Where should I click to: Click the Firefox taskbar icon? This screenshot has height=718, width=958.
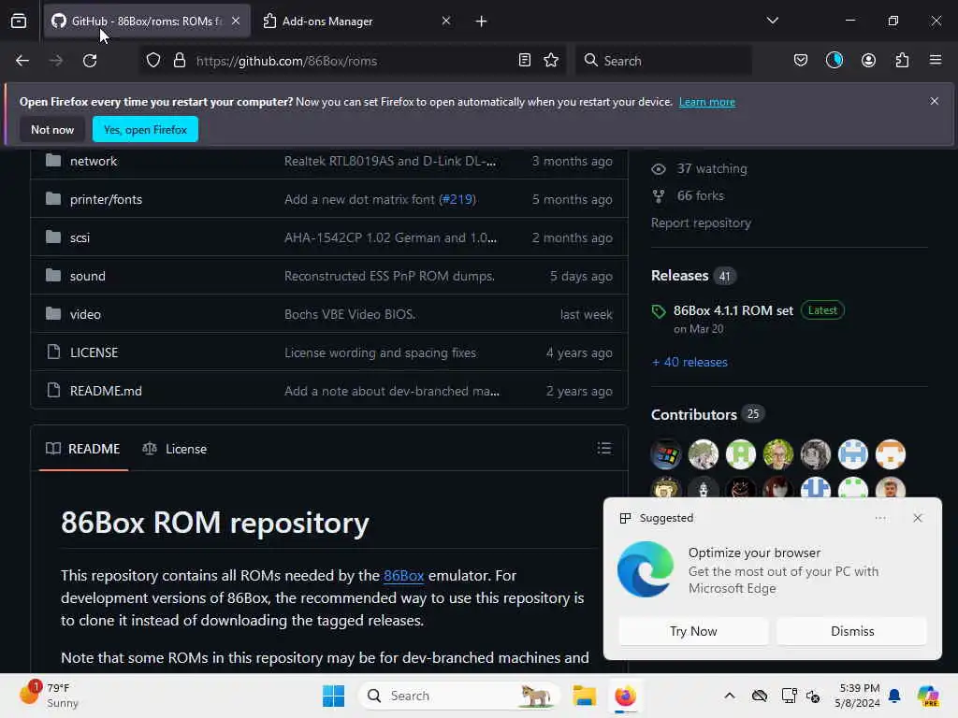[x=625, y=696]
